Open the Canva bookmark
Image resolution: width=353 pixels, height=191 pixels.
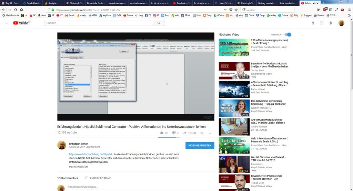283,15
